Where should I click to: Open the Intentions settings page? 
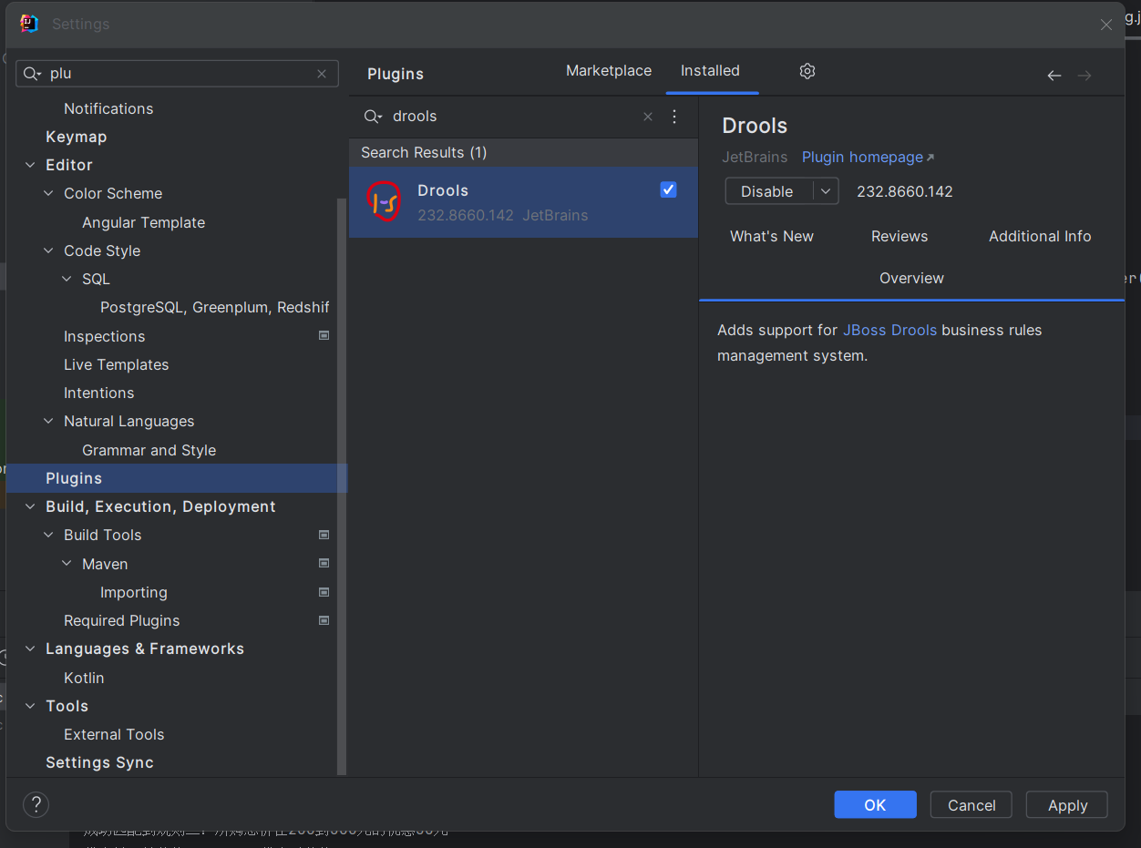coord(98,393)
